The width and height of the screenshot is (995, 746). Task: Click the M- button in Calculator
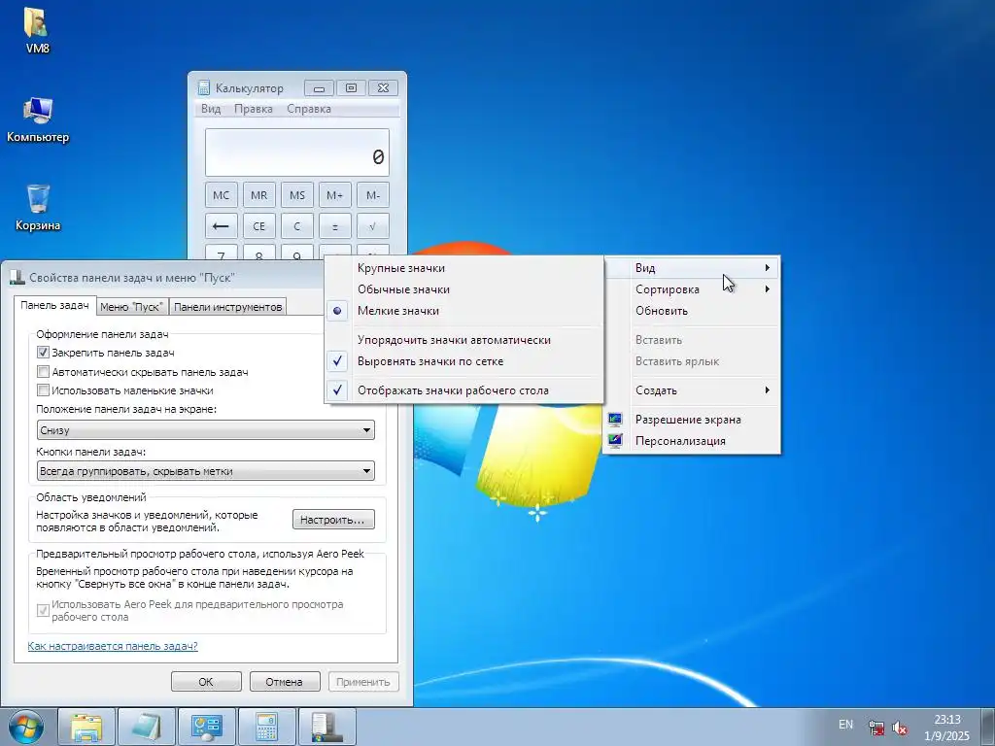372,194
